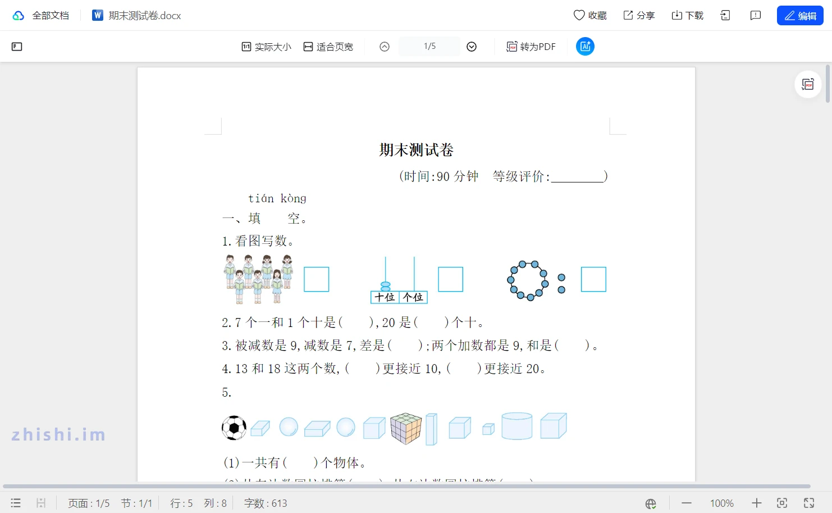The image size is (832, 513).
Task: Click the answer box beside the children picture
Action: [317, 279]
